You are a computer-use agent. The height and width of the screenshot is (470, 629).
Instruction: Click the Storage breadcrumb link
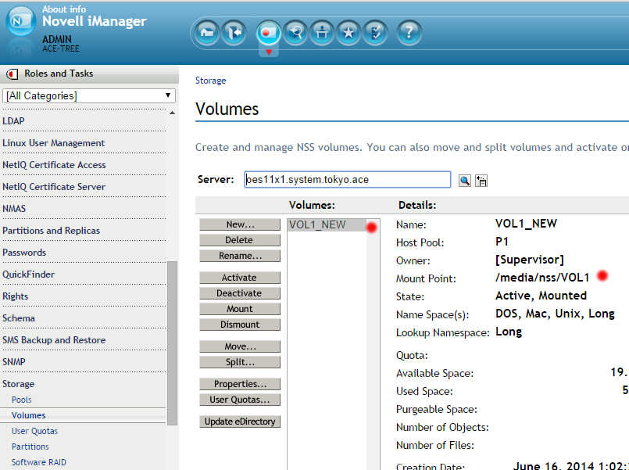coord(211,81)
